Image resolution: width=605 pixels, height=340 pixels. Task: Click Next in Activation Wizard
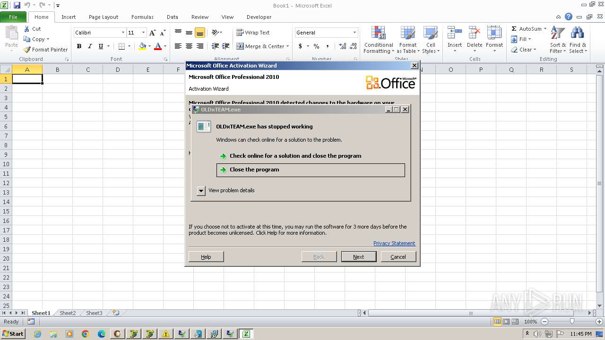click(359, 257)
